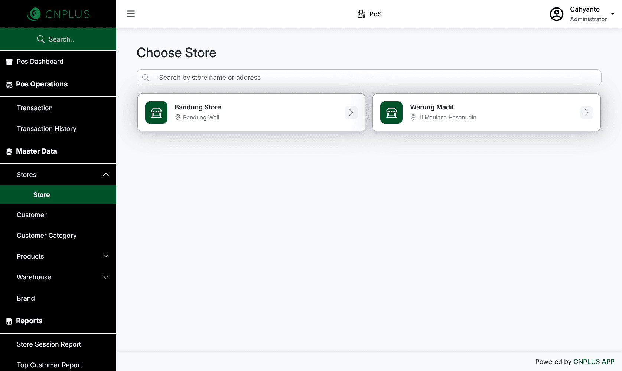Click Jl.Maulana Hasanudin location pin icon
The height and width of the screenshot is (371, 622).
click(413, 117)
